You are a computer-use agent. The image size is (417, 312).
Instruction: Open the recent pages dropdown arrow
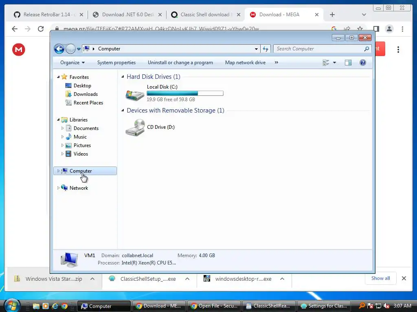point(79,49)
